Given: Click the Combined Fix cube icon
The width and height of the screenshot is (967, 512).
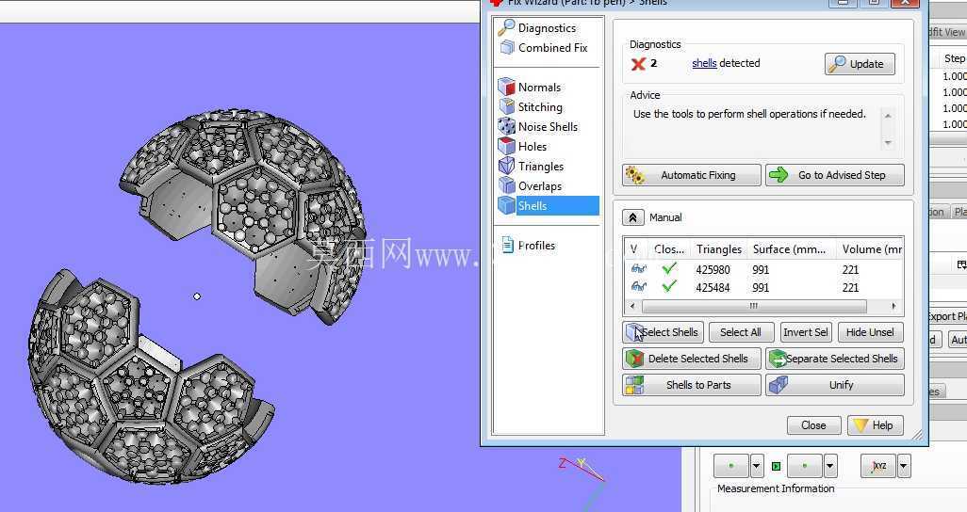Looking at the screenshot, I should click(x=507, y=47).
